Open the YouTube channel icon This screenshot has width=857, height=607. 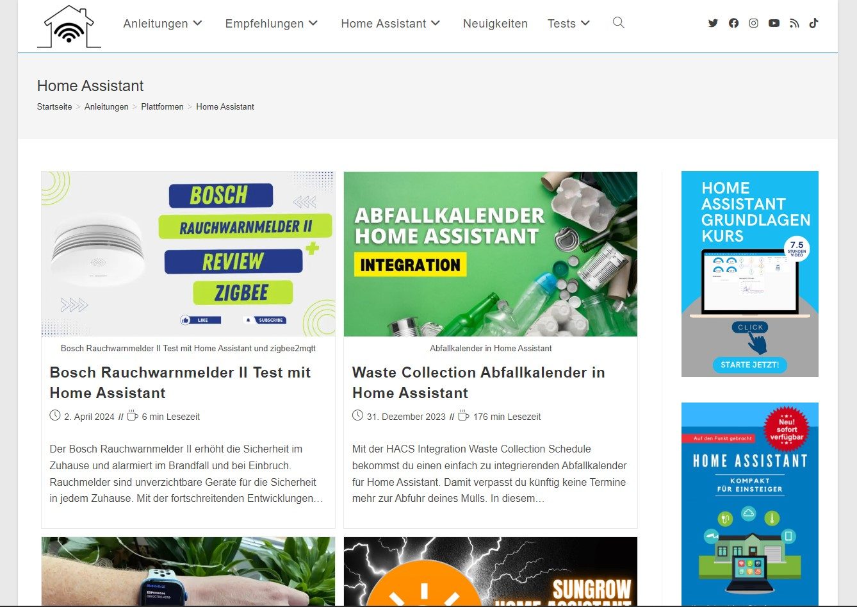click(x=774, y=23)
